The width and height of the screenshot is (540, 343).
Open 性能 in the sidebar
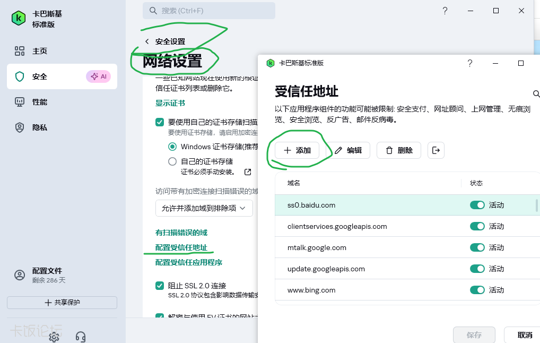tap(62, 102)
